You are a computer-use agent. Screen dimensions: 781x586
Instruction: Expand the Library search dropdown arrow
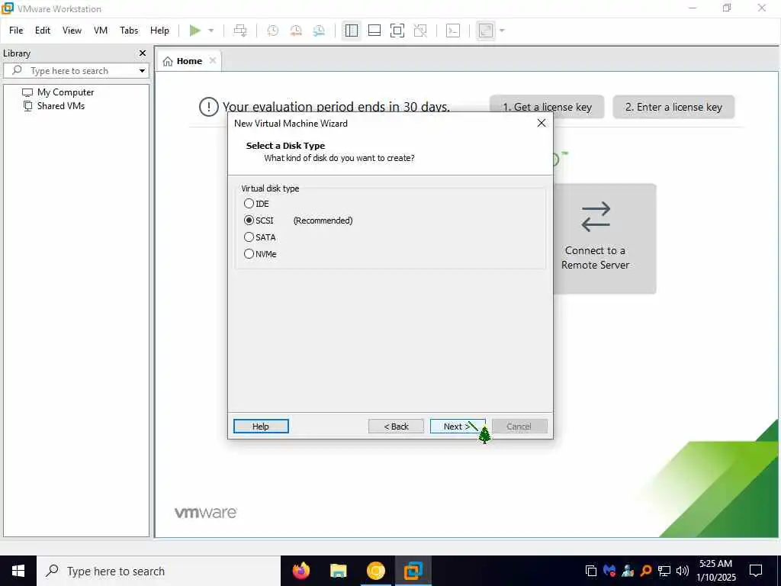143,71
